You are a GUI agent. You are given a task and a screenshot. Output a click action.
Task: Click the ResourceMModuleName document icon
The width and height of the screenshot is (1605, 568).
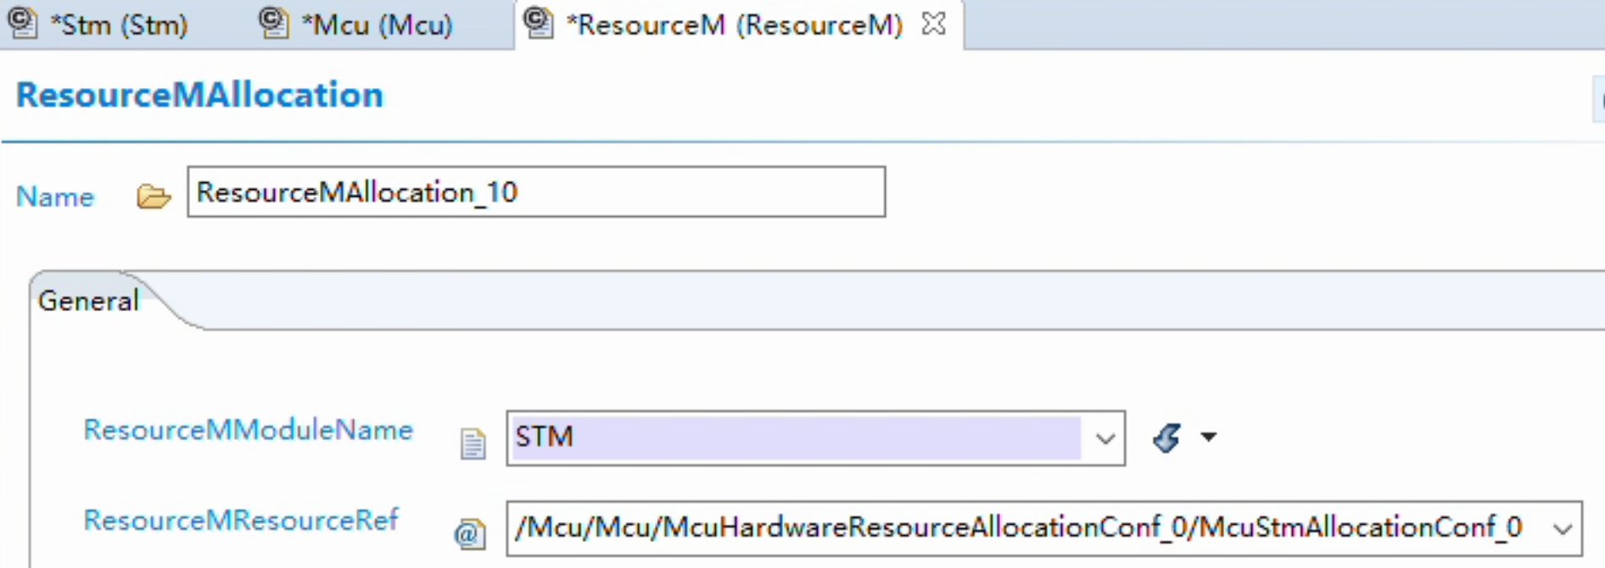click(x=473, y=443)
